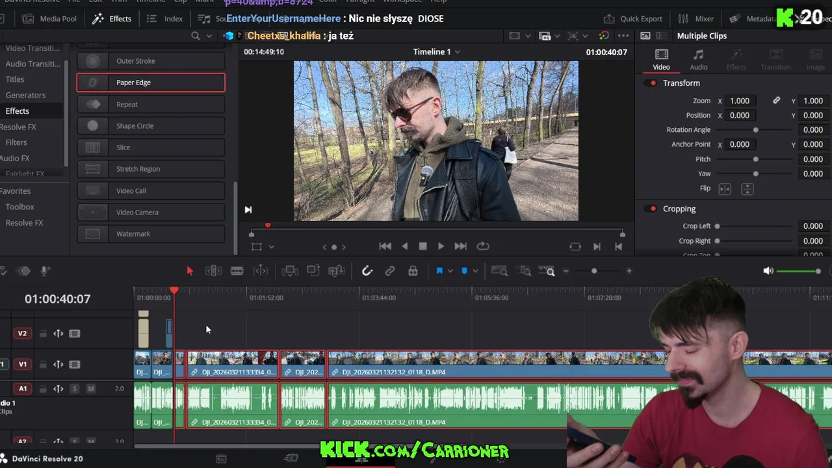Click the Zoom X value field
Screen dimensions: 832x468
pyautogui.click(x=740, y=101)
